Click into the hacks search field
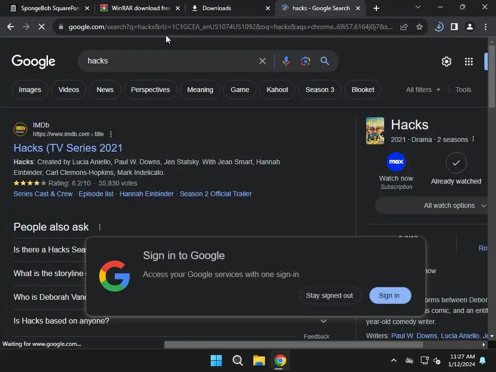The image size is (496, 372). point(171,61)
